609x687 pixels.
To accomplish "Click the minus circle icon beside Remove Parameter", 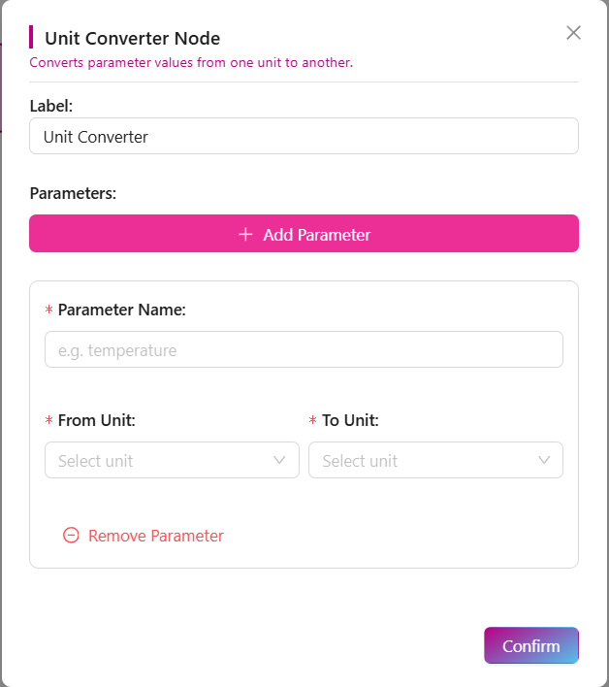I will pyautogui.click(x=71, y=536).
